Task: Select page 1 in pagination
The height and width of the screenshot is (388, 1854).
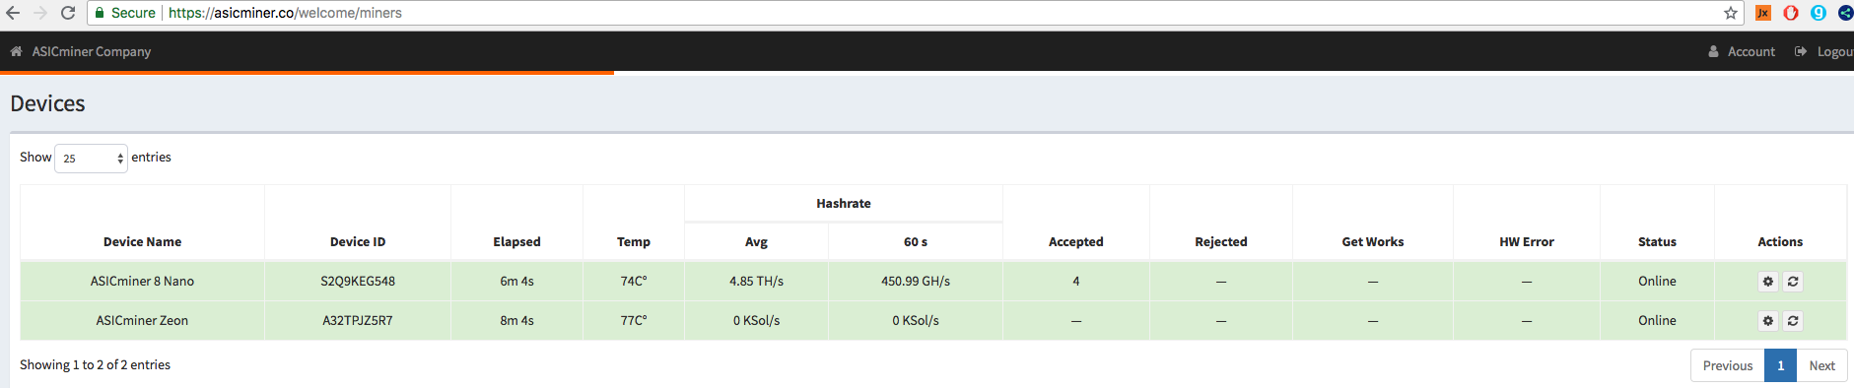Action: tap(1780, 365)
